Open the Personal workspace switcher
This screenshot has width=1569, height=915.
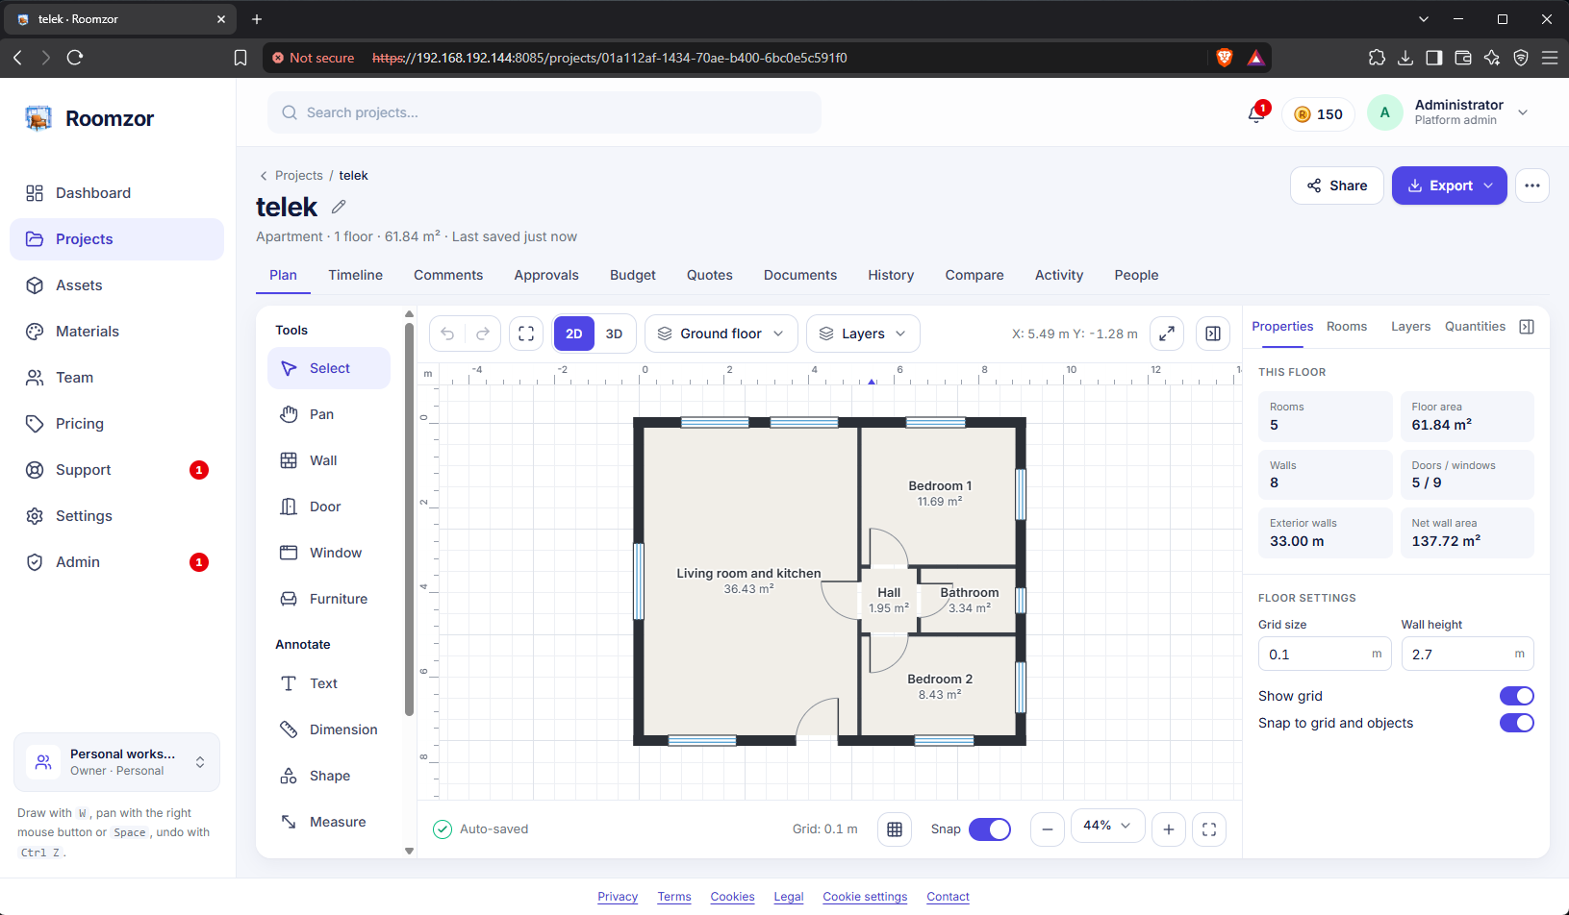click(117, 762)
